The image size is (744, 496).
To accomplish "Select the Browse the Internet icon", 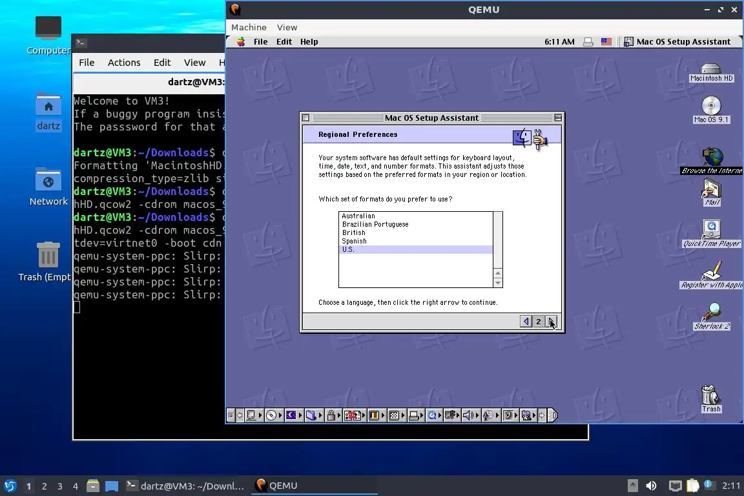I will tap(712, 160).
